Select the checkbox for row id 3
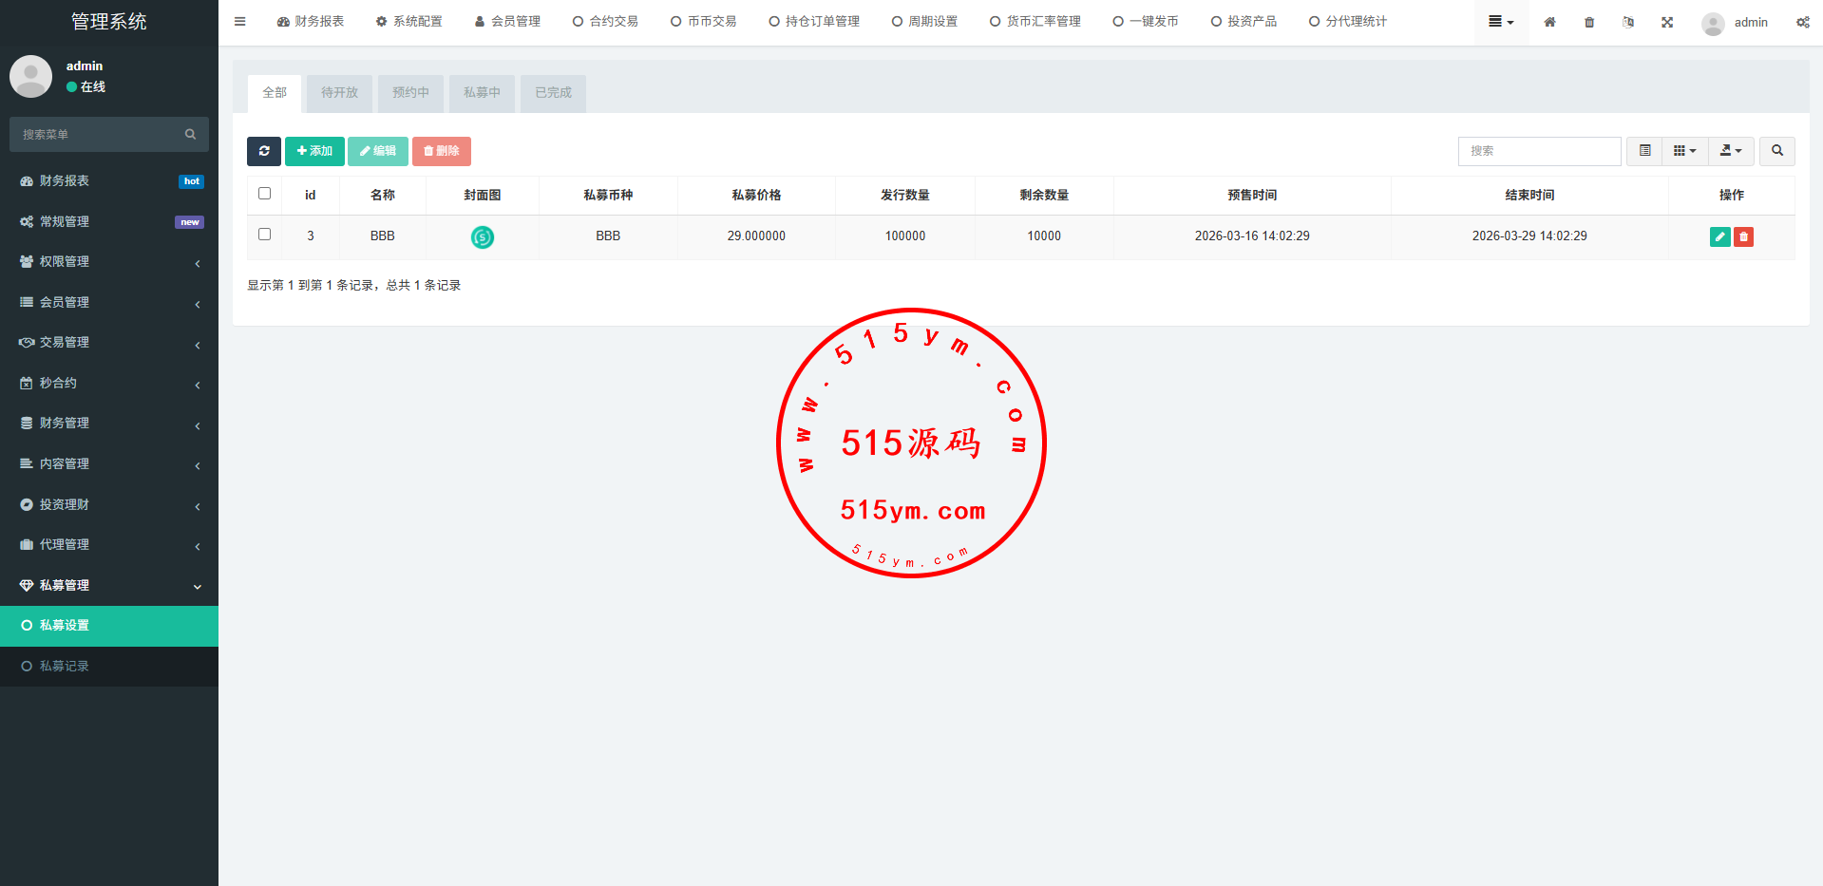This screenshot has width=1823, height=886. click(265, 235)
